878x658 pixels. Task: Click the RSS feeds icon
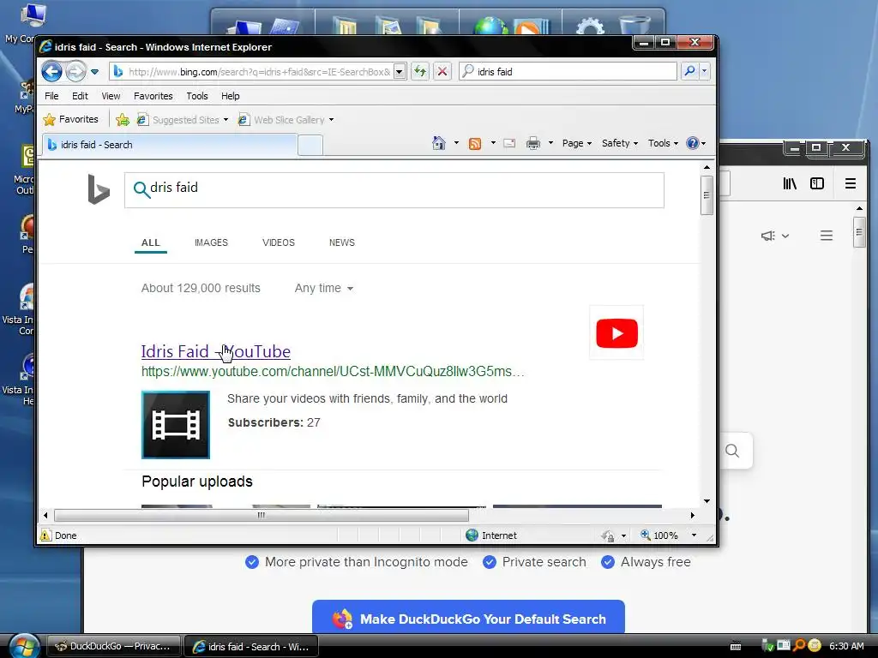tap(475, 143)
